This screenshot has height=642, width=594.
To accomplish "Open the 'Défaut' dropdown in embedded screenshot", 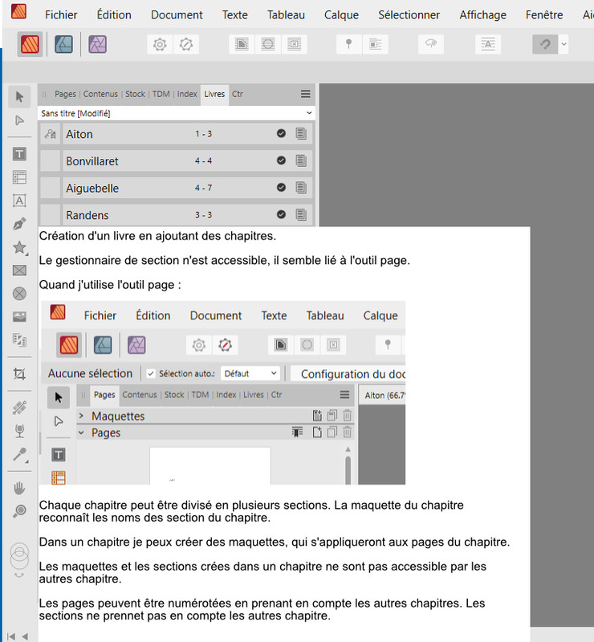I will point(250,373).
